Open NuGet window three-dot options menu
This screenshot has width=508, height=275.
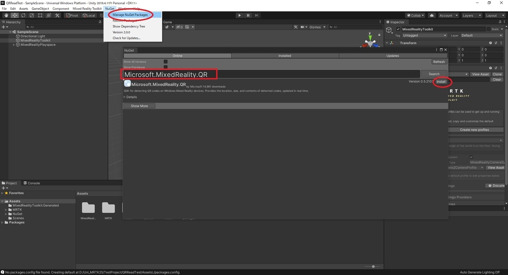[436, 50]
